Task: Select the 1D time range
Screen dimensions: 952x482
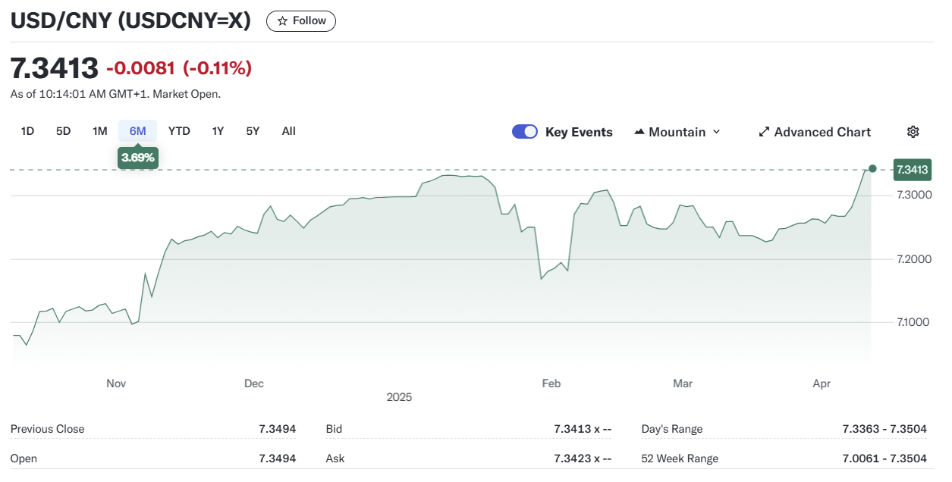Action: [x=27, y=131]
